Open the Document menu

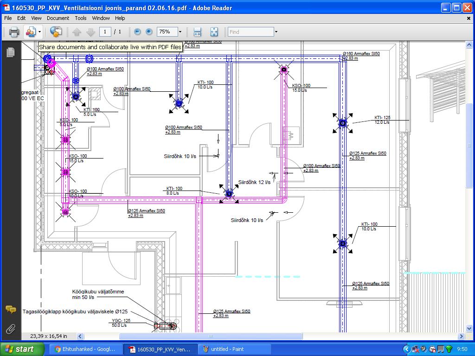tap(58, 18)
